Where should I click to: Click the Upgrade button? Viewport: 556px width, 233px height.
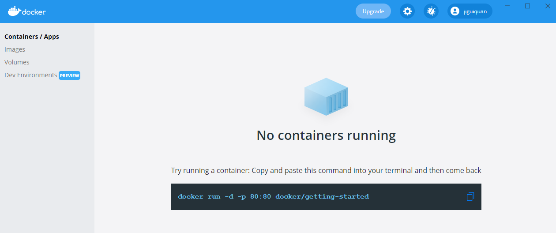(373, 11)
